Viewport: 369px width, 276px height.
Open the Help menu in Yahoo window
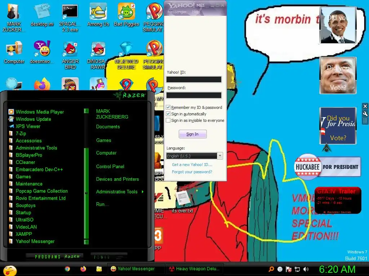click(x=196, y=12)
